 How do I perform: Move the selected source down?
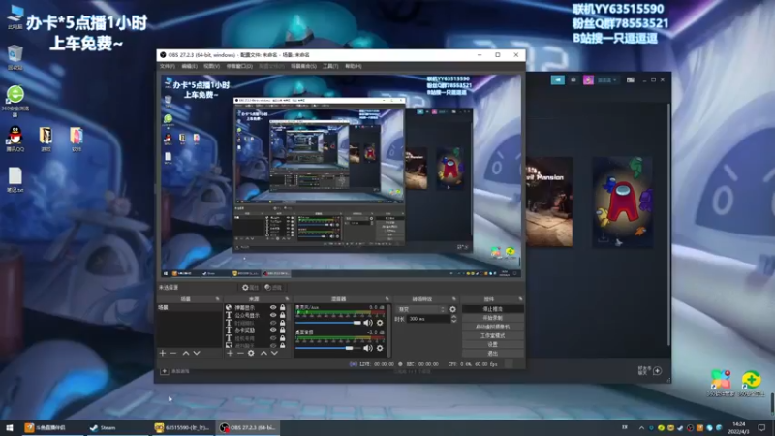274,353
